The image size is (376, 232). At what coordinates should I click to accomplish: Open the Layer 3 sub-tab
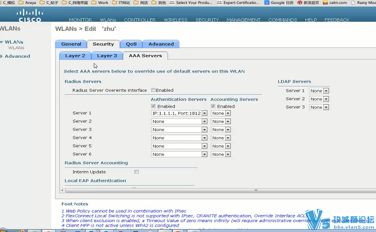tap(107, 56)
